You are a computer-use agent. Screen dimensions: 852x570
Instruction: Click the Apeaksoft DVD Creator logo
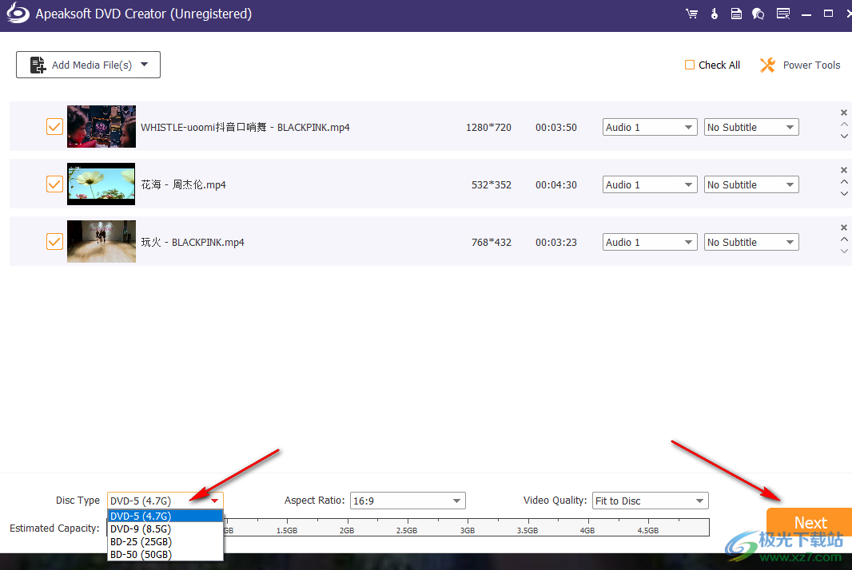pyautogui.click(x=18, y=13)
